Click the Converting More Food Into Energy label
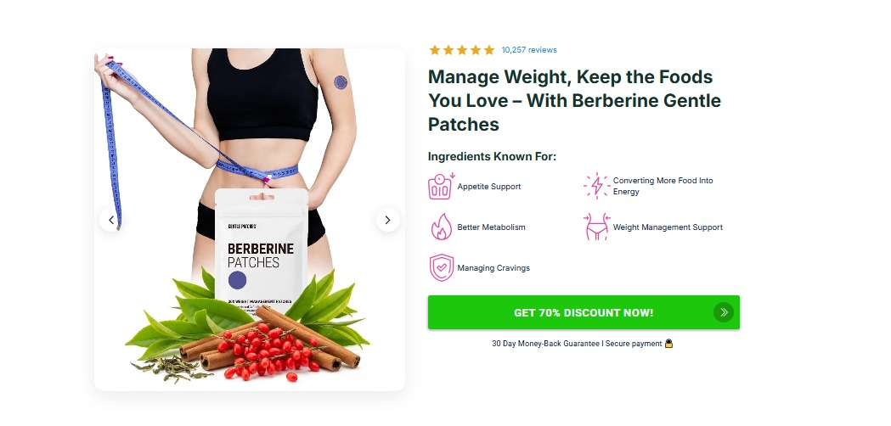Image resolution: width=891 pixels, height=426 pixels. [663, 187]
